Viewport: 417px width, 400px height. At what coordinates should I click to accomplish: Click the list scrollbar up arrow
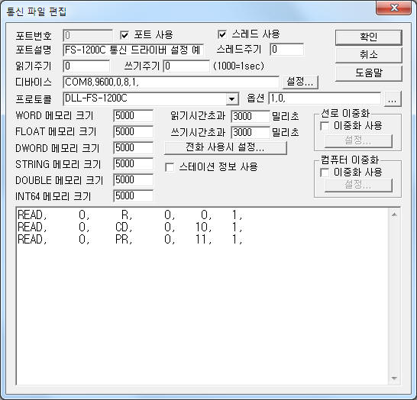point(394,215)
